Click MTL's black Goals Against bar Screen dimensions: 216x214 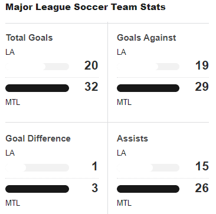point(148,88)
